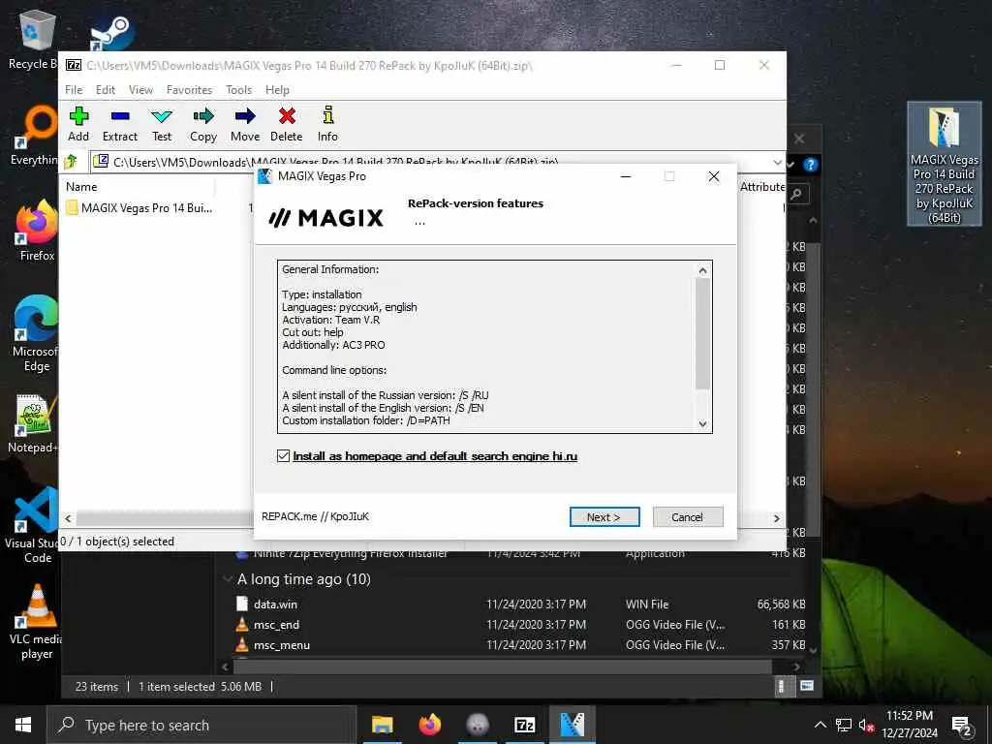This screenshot has height=744, width=992.
Task: Click the red Delete icon
Action: (286, 124)
